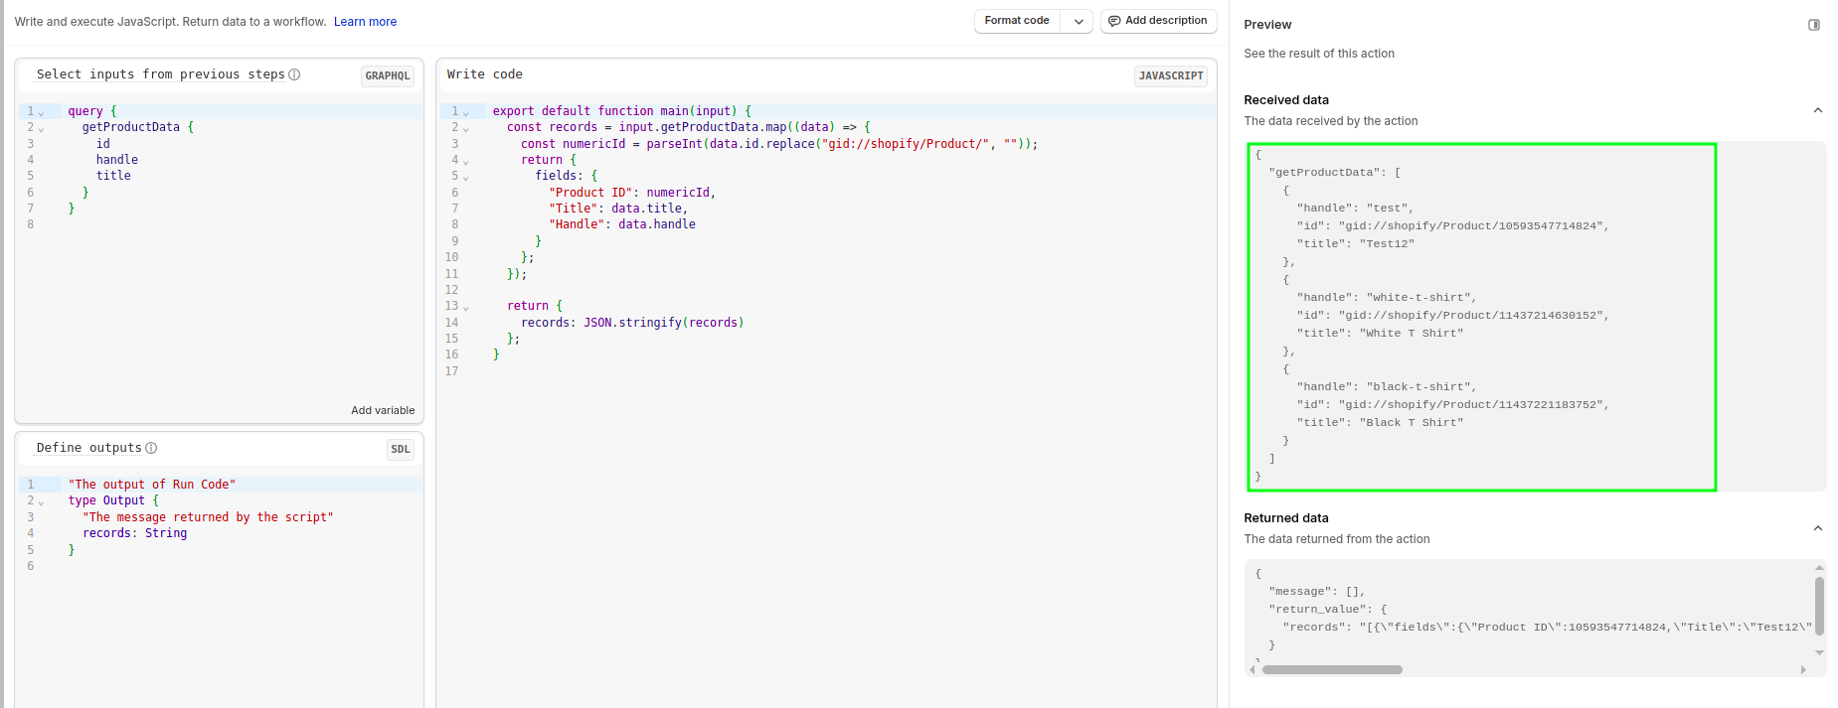Image resolution: width=1838 pixels, height=708 pixels.
Task: Collapse the Received data section
Action: (x=1817, y=110)
